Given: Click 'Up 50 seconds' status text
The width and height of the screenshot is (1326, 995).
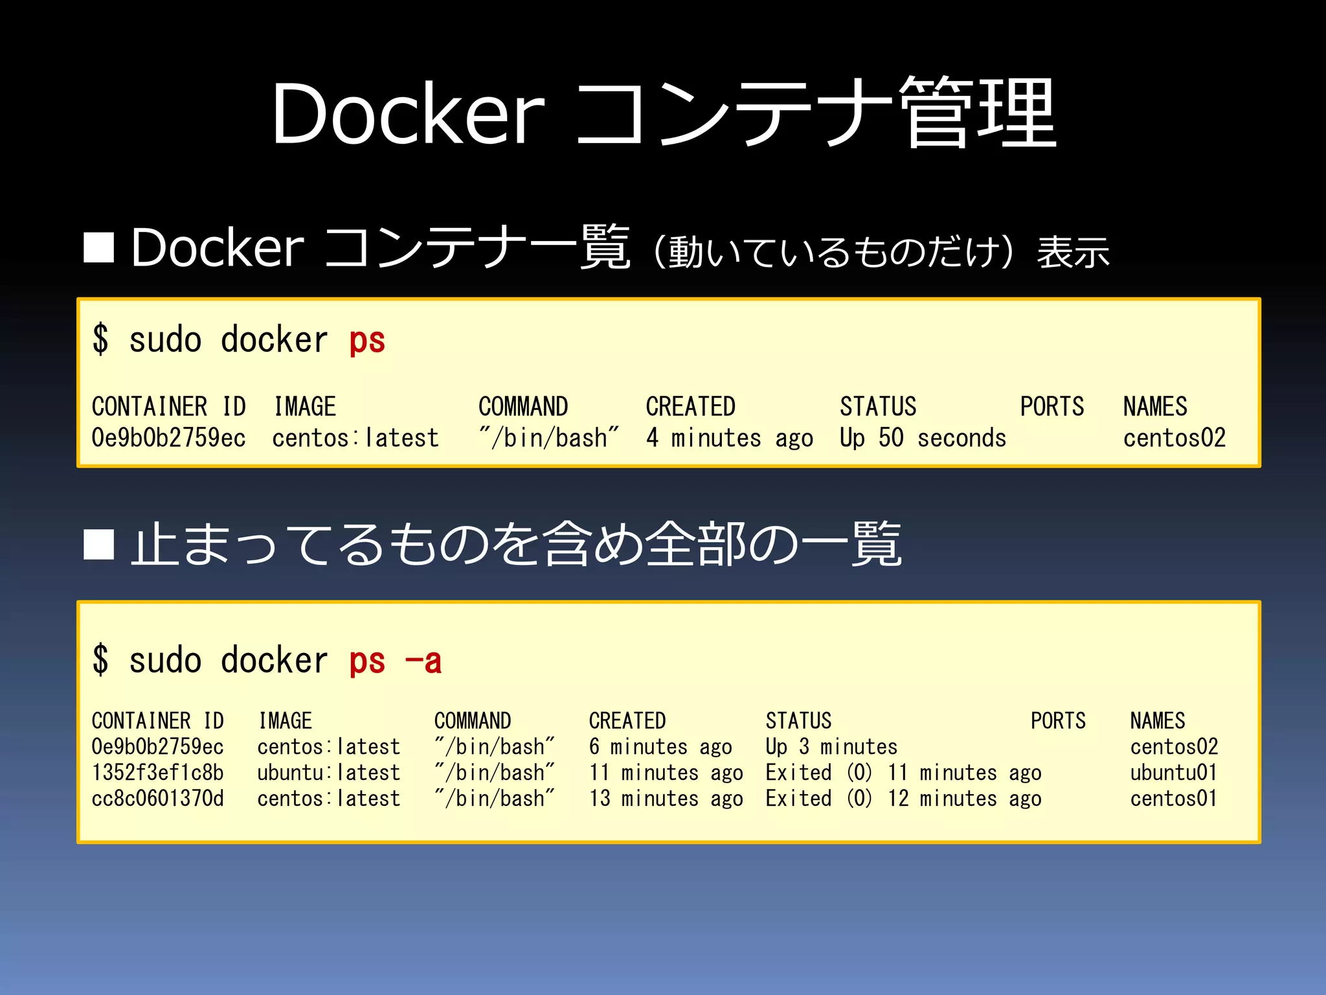Looking at the screenshot, I should pyautogui.click(x=923, y=438).
